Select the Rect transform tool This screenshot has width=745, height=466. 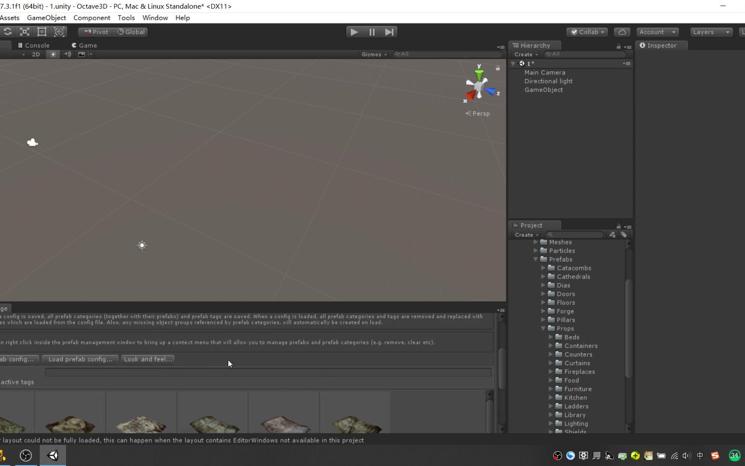point(42,32)
